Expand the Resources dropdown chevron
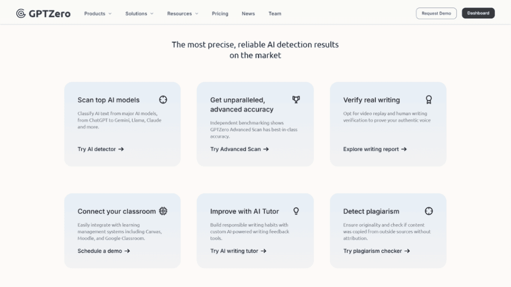This screenshot has height=287, width=511. point(197,13)
